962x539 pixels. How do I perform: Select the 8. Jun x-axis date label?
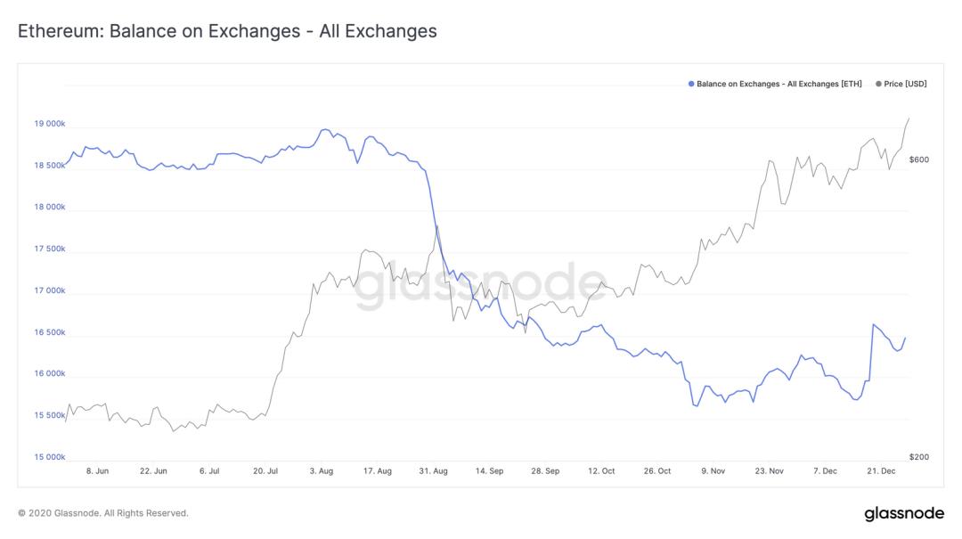[97, 471]
